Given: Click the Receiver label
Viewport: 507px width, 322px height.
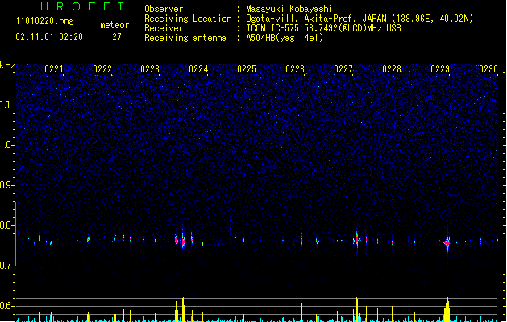Looking at the screenshot, I should tap(164, 28).
